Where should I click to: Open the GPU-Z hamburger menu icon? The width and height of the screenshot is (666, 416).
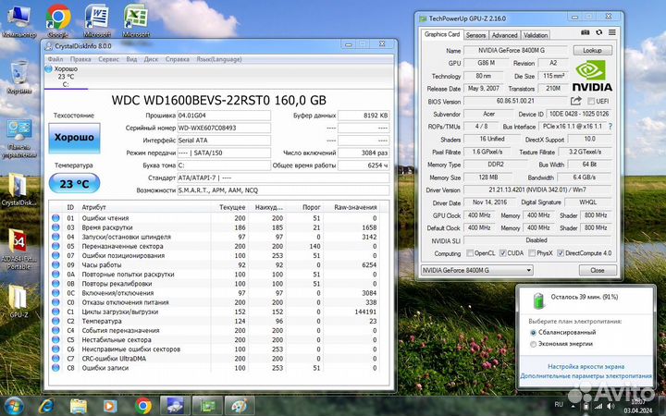click(612, 32)
